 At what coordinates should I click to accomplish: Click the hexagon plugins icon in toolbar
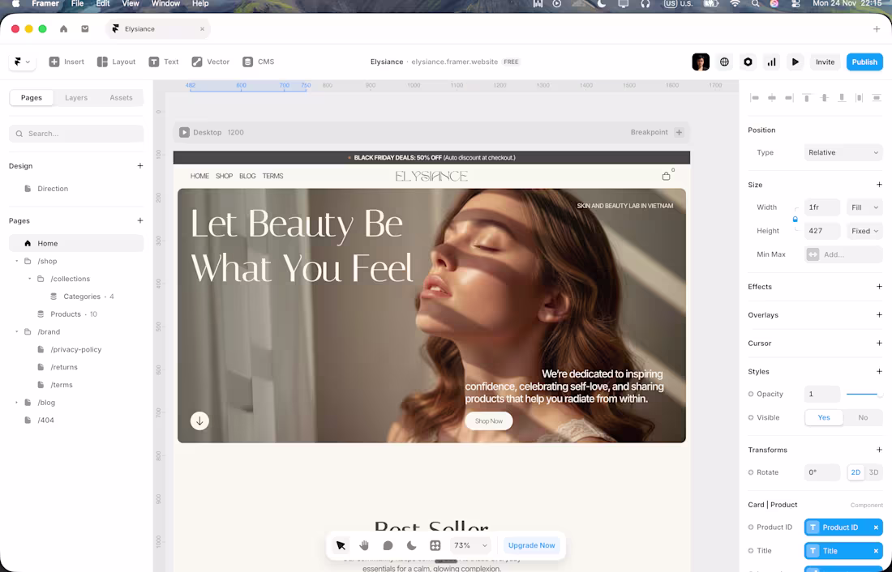[748, 62]
